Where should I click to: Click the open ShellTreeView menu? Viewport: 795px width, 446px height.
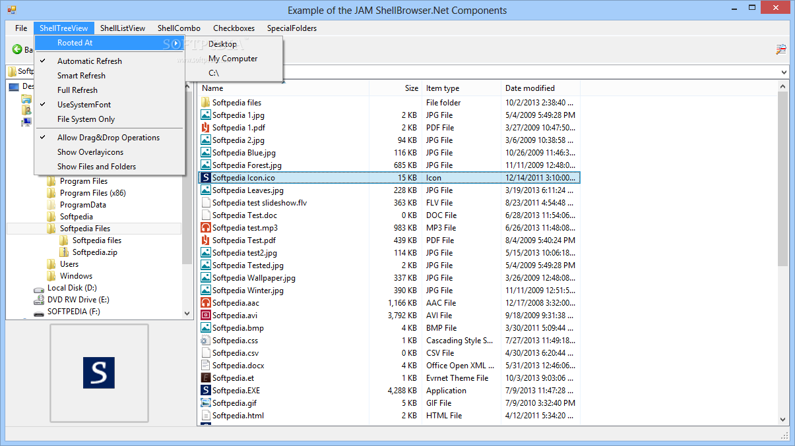tap(63, 28)
